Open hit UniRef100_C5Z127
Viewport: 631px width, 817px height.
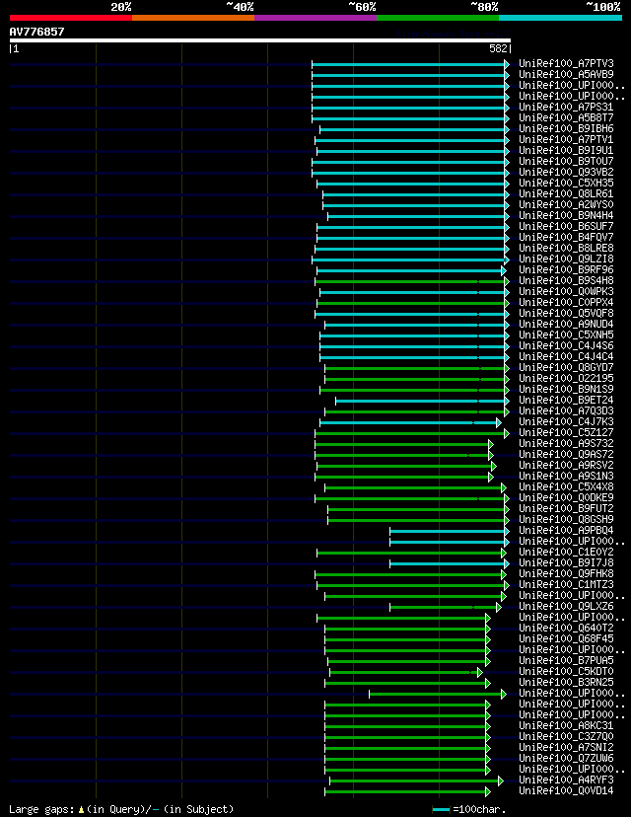566,432
